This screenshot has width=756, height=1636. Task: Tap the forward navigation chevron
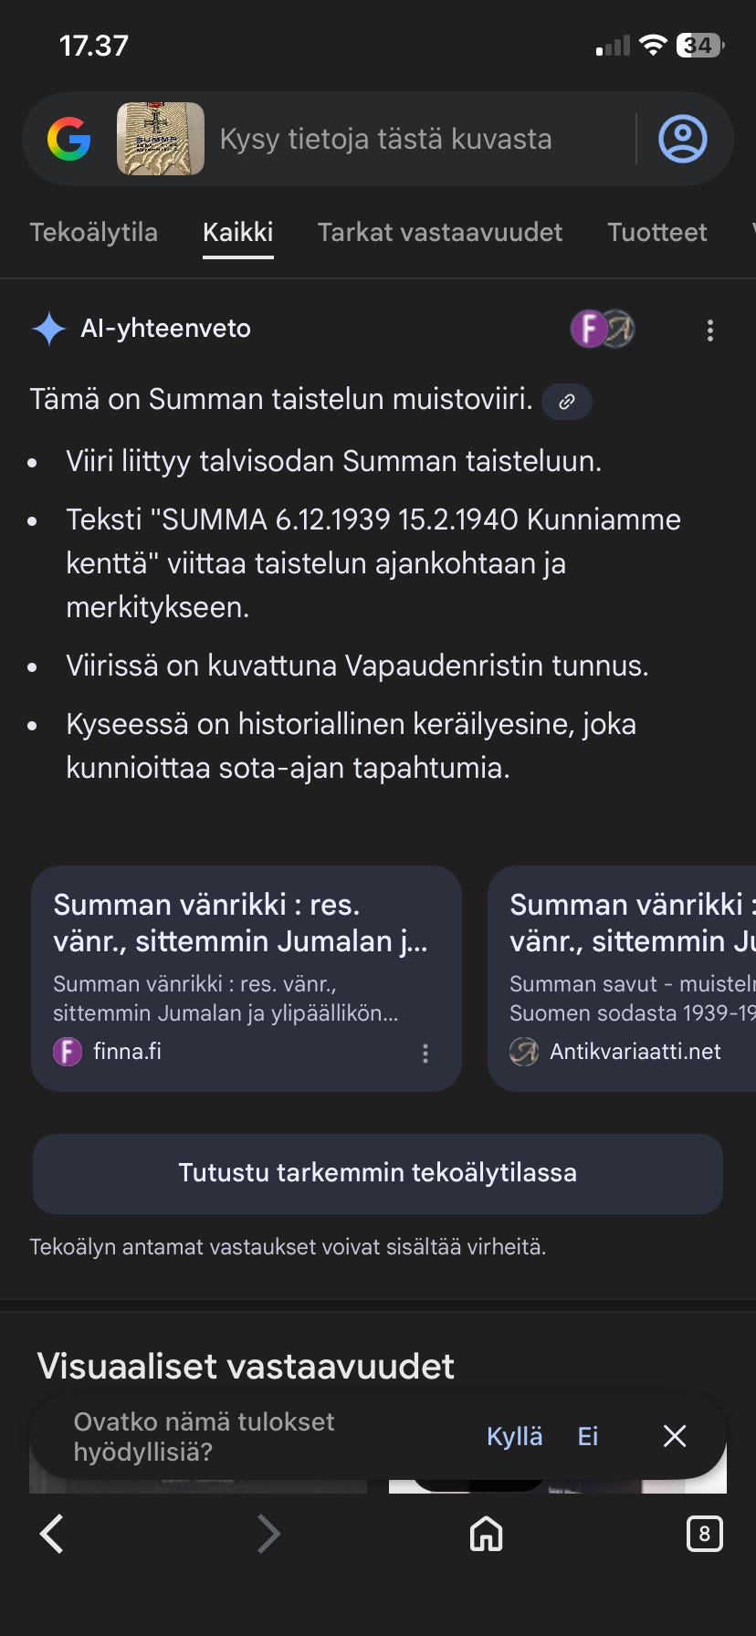[x=268, y=1534]
